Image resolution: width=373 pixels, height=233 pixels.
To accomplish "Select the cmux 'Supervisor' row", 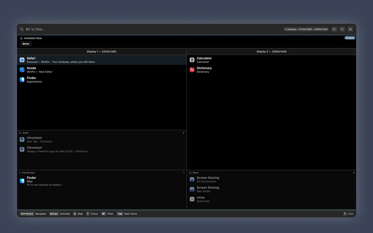I will tap(271, 199).
